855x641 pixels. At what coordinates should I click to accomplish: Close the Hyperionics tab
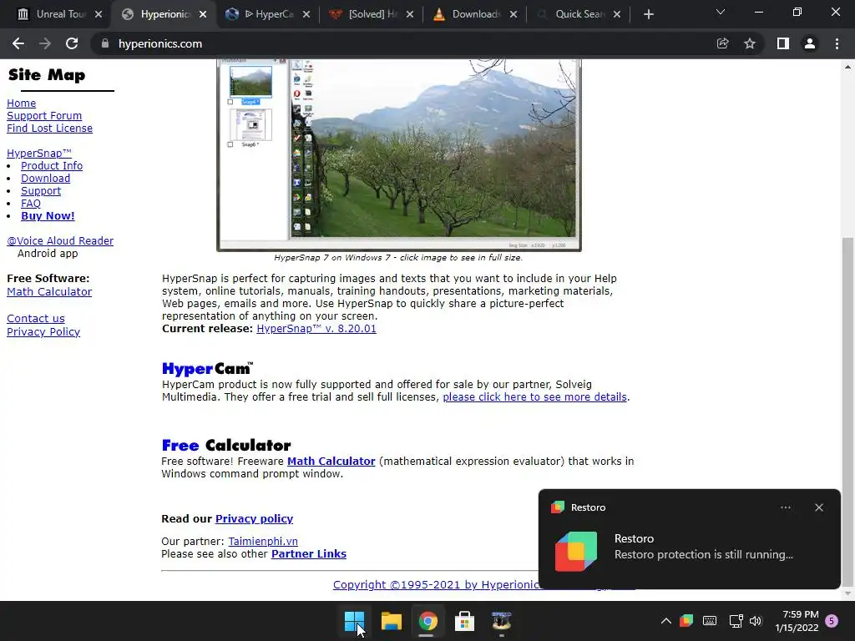click(203, 14)
